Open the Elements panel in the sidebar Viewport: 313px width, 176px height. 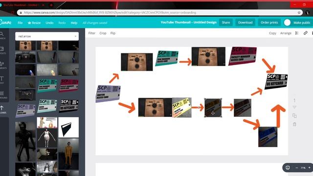(x=2, y=65)
